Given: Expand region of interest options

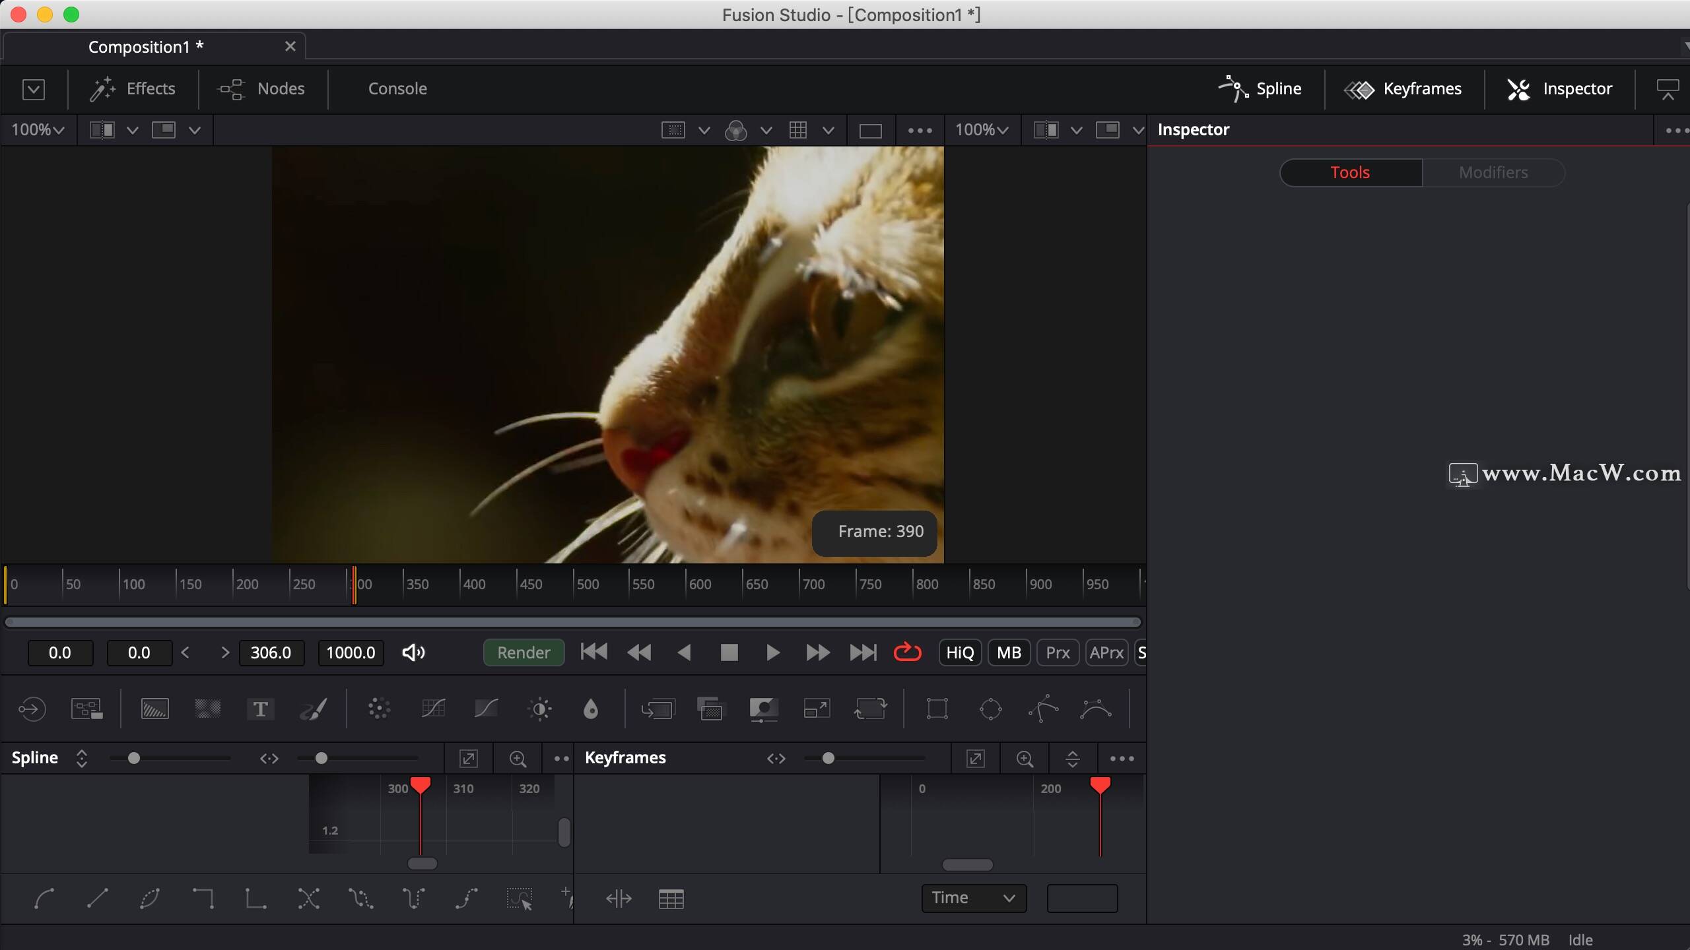Looking at the screenshot, I should 704,131.
